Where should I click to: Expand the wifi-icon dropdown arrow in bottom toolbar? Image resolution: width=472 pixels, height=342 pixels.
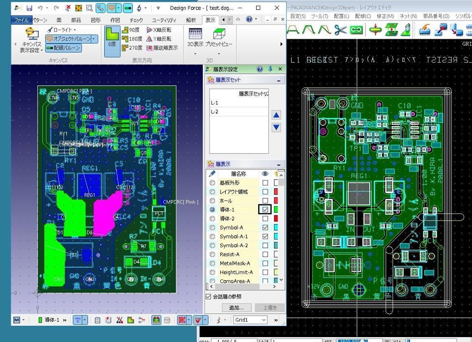coord(85,320)
